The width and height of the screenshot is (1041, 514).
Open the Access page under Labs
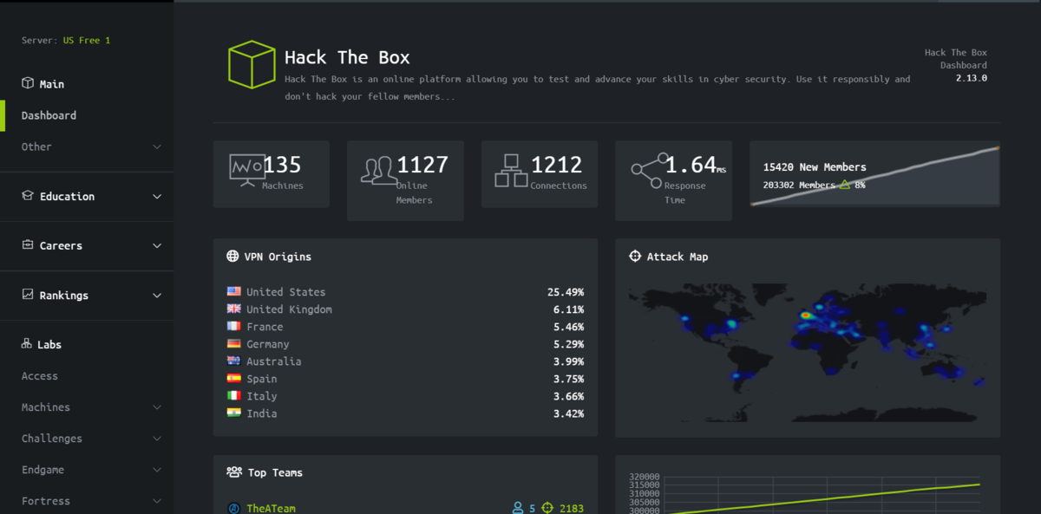click(x=40, y=376)
